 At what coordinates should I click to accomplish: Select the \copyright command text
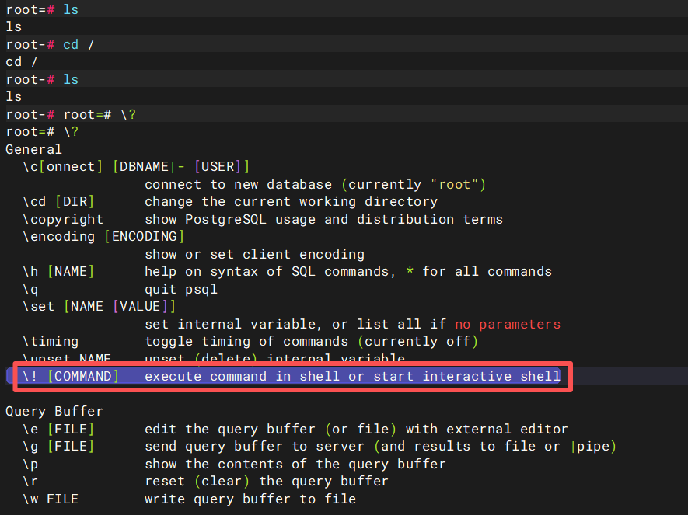(x=63, y=219)
